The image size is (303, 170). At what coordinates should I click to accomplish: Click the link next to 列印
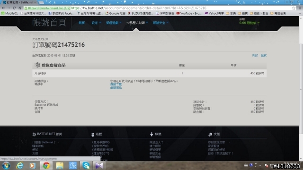[264, 56]
